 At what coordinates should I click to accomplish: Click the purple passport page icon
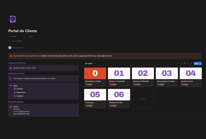[x=13, y=19]
